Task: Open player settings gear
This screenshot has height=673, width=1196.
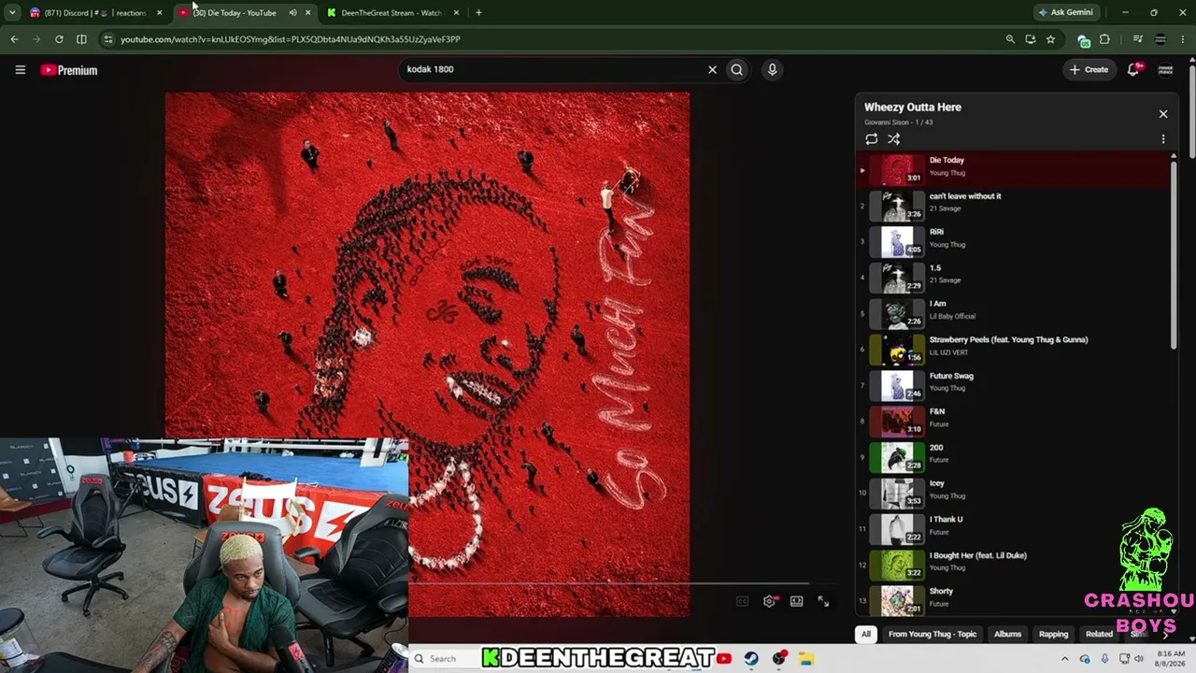Action: tap(770, 601)
